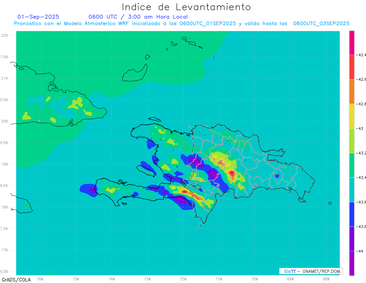Pick the purple legend segment above -44
366x283 pixels.
(x=352, y=239)
